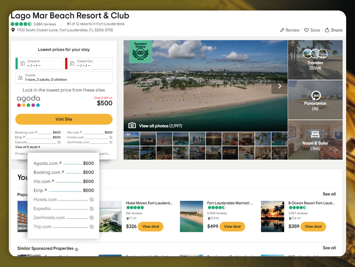The image size is (355, 267).
Task: Click the rating bubbles for Hotel Maren
Action: click(x=135, y=208)
